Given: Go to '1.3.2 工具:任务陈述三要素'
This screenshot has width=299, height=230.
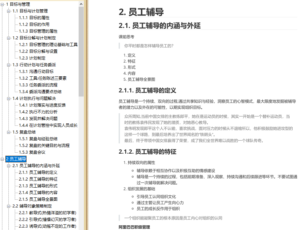Looking at the screenshot, I should tap(43, 78).
